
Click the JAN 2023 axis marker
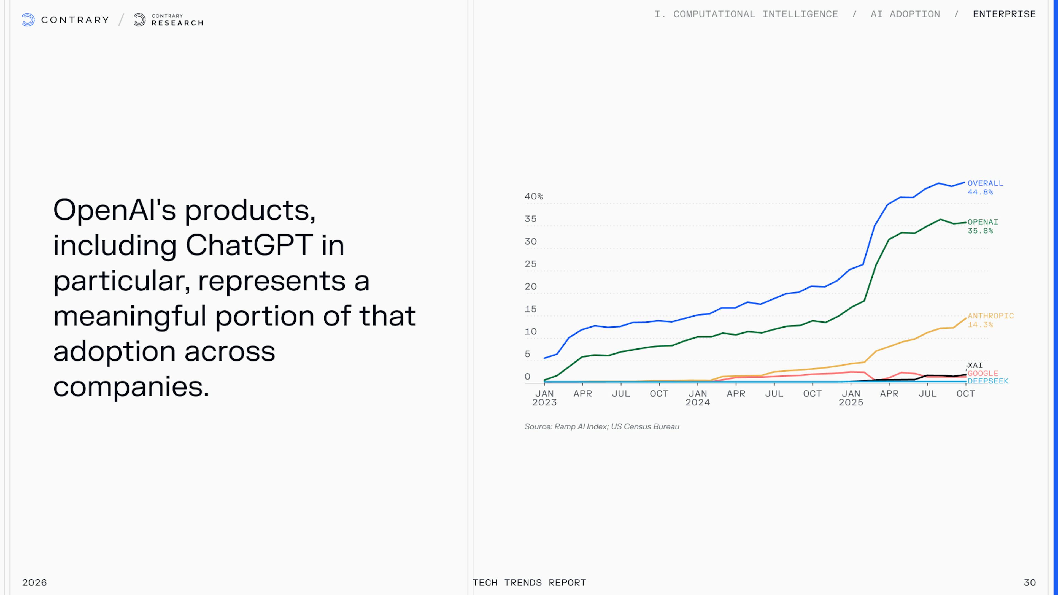[x=544, y=398]
